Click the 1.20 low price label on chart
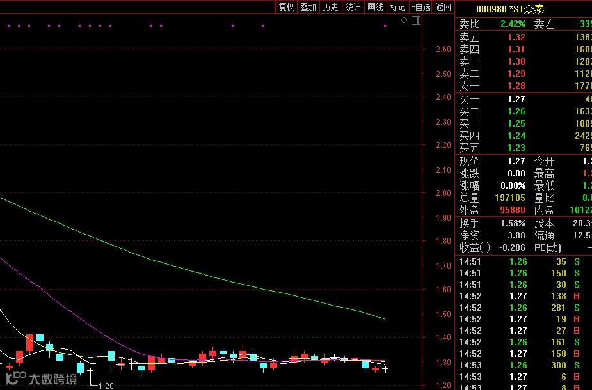 coord(106,386)
